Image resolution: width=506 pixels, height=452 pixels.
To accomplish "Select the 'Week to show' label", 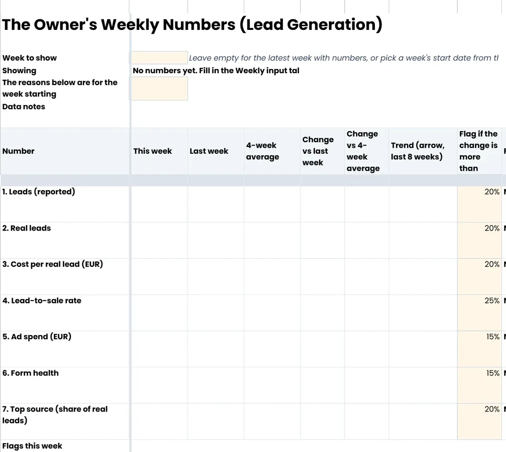I will (x=29, y=58).
